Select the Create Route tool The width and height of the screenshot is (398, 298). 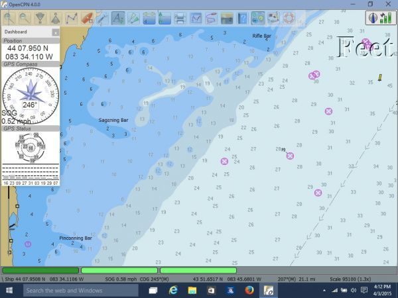click(72, 18)
